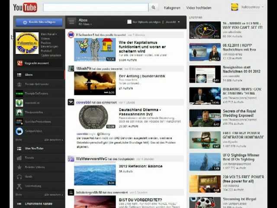Click the Kulissenriss channel profile picture
This screenshot has width=277, height=208.
point(27,43)
